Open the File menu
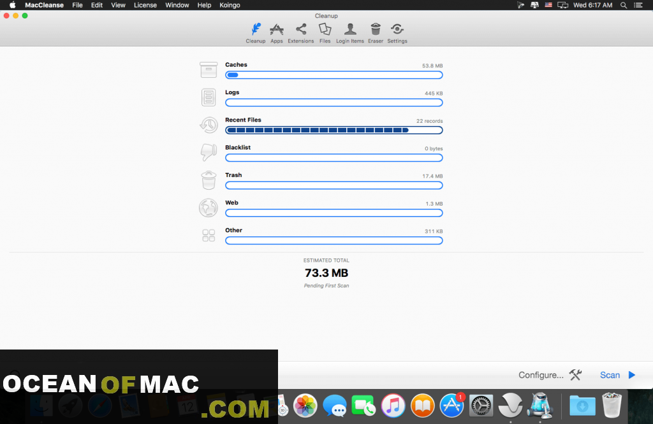 [x=77, y=5]
